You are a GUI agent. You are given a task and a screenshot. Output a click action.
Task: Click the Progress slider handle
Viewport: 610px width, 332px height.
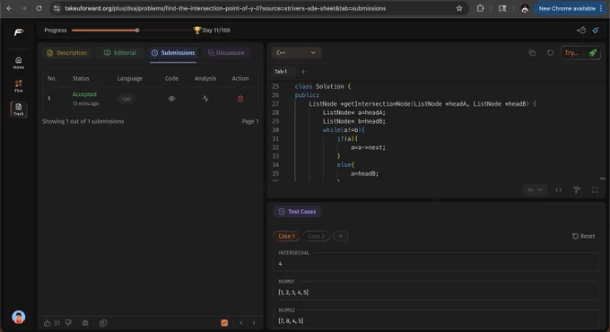[137, 30]
